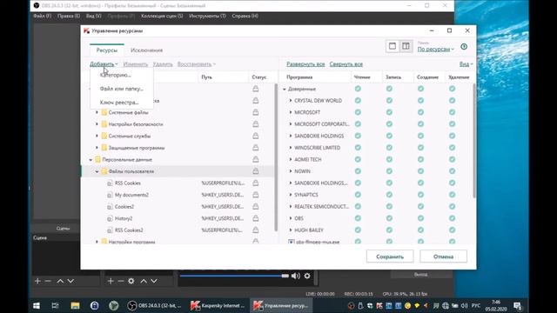
Task: Open Task View on taskbar
Action: (55, 305)
